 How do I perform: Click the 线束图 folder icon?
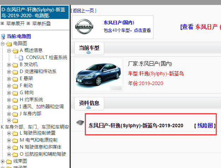coord(9,162)
